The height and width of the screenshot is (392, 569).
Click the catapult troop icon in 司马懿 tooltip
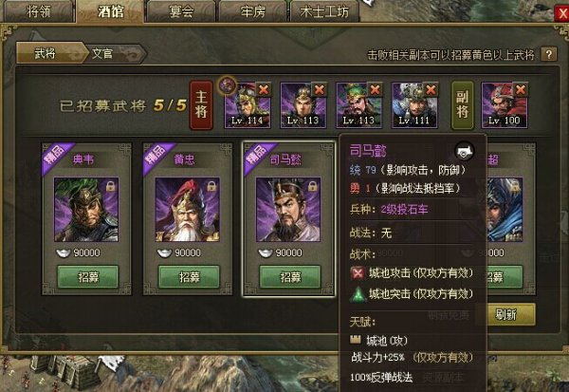pyautogui.click(x=464, y=152)
